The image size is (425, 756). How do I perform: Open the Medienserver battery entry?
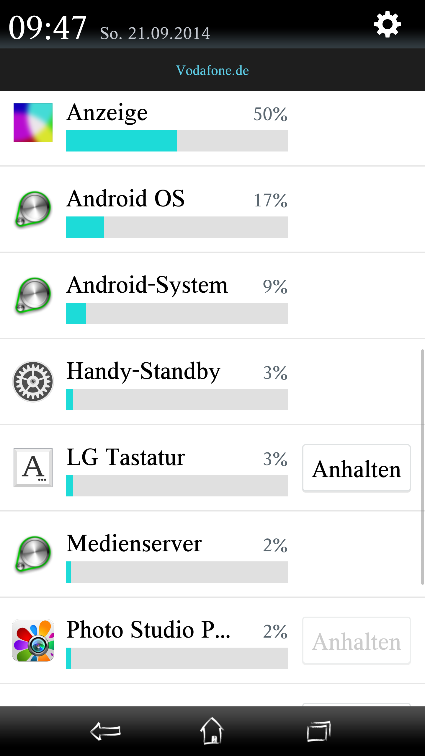[x=212, y=554]
